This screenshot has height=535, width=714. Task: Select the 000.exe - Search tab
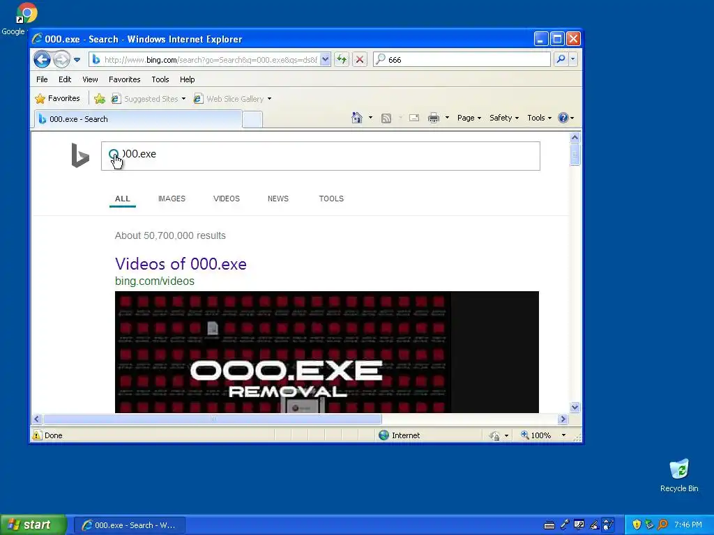[138, 119]
